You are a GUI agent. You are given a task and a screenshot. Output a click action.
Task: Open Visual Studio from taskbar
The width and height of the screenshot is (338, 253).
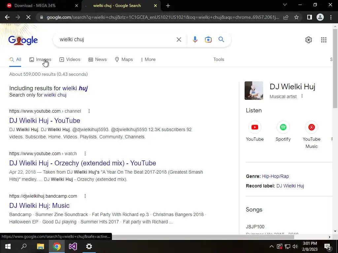pyautogui.click(x=73, y=246)
